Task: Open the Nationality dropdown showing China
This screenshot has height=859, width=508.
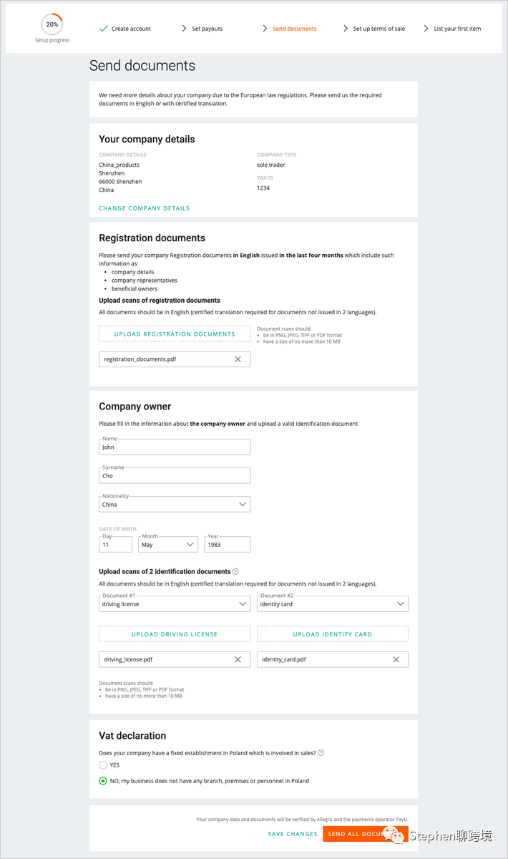Action: [x=175, y=504]
